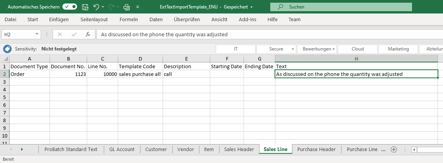Click the Insert Function fx icon
Viewport: 443px width, 163px height.
click(88, 34)
